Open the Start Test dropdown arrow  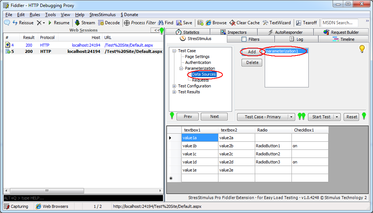pyautogui.click(x=337, y=117)
